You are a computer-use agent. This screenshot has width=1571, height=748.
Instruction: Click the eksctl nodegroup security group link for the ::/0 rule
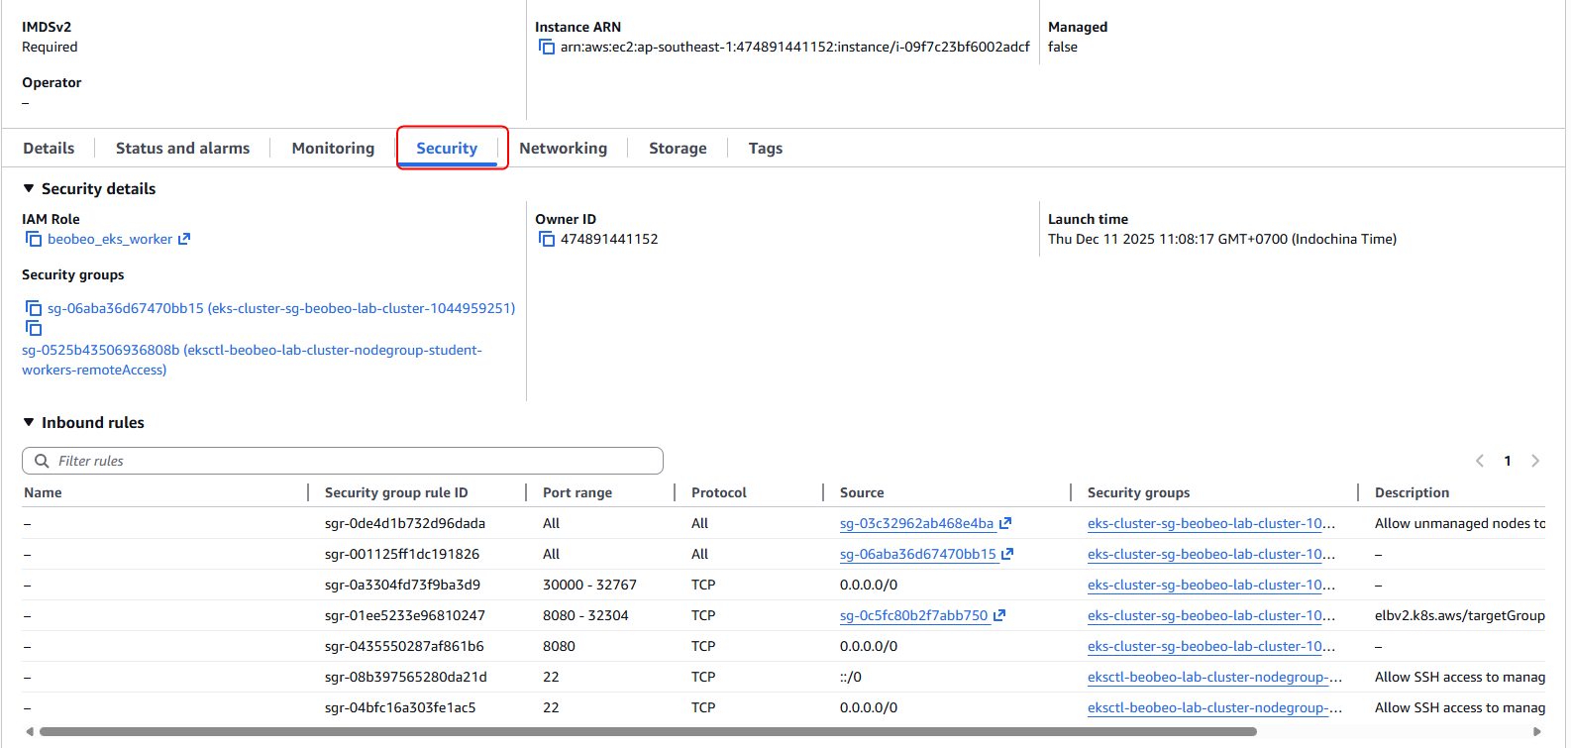point(1213,677)
